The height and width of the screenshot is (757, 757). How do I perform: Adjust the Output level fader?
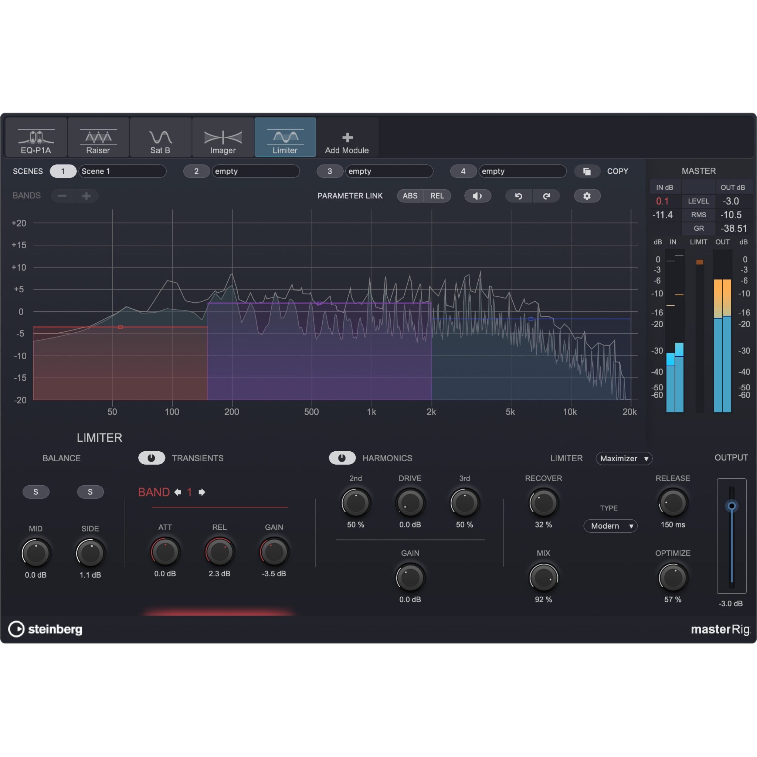point(731,505)
